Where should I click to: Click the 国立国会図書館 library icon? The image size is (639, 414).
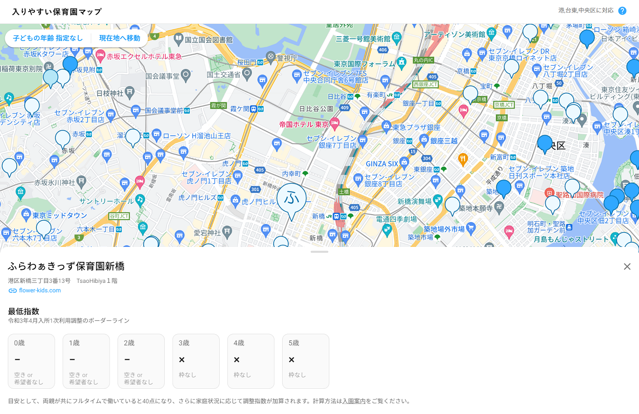pos(179,38)
